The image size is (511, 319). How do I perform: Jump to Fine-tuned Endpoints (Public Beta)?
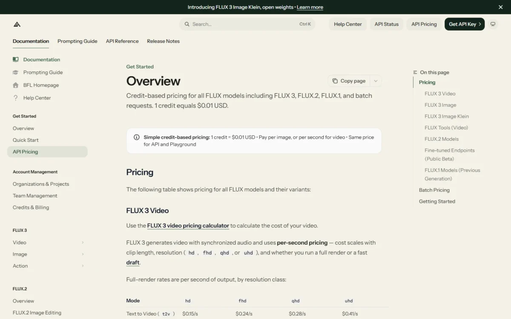click(x=450, y=154)
